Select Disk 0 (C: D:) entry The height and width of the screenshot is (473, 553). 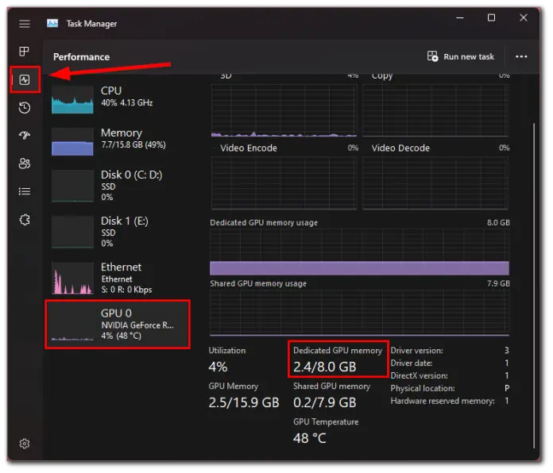[119, 185]
